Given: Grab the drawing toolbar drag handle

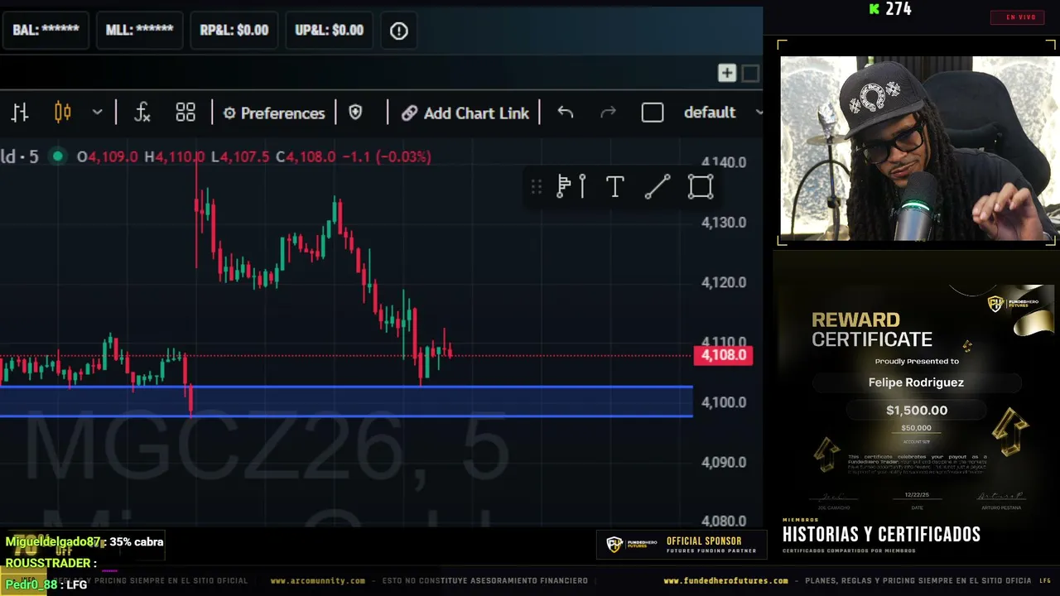Looking at the screenshot, I should pyautogui.click(x=537, y=187).
